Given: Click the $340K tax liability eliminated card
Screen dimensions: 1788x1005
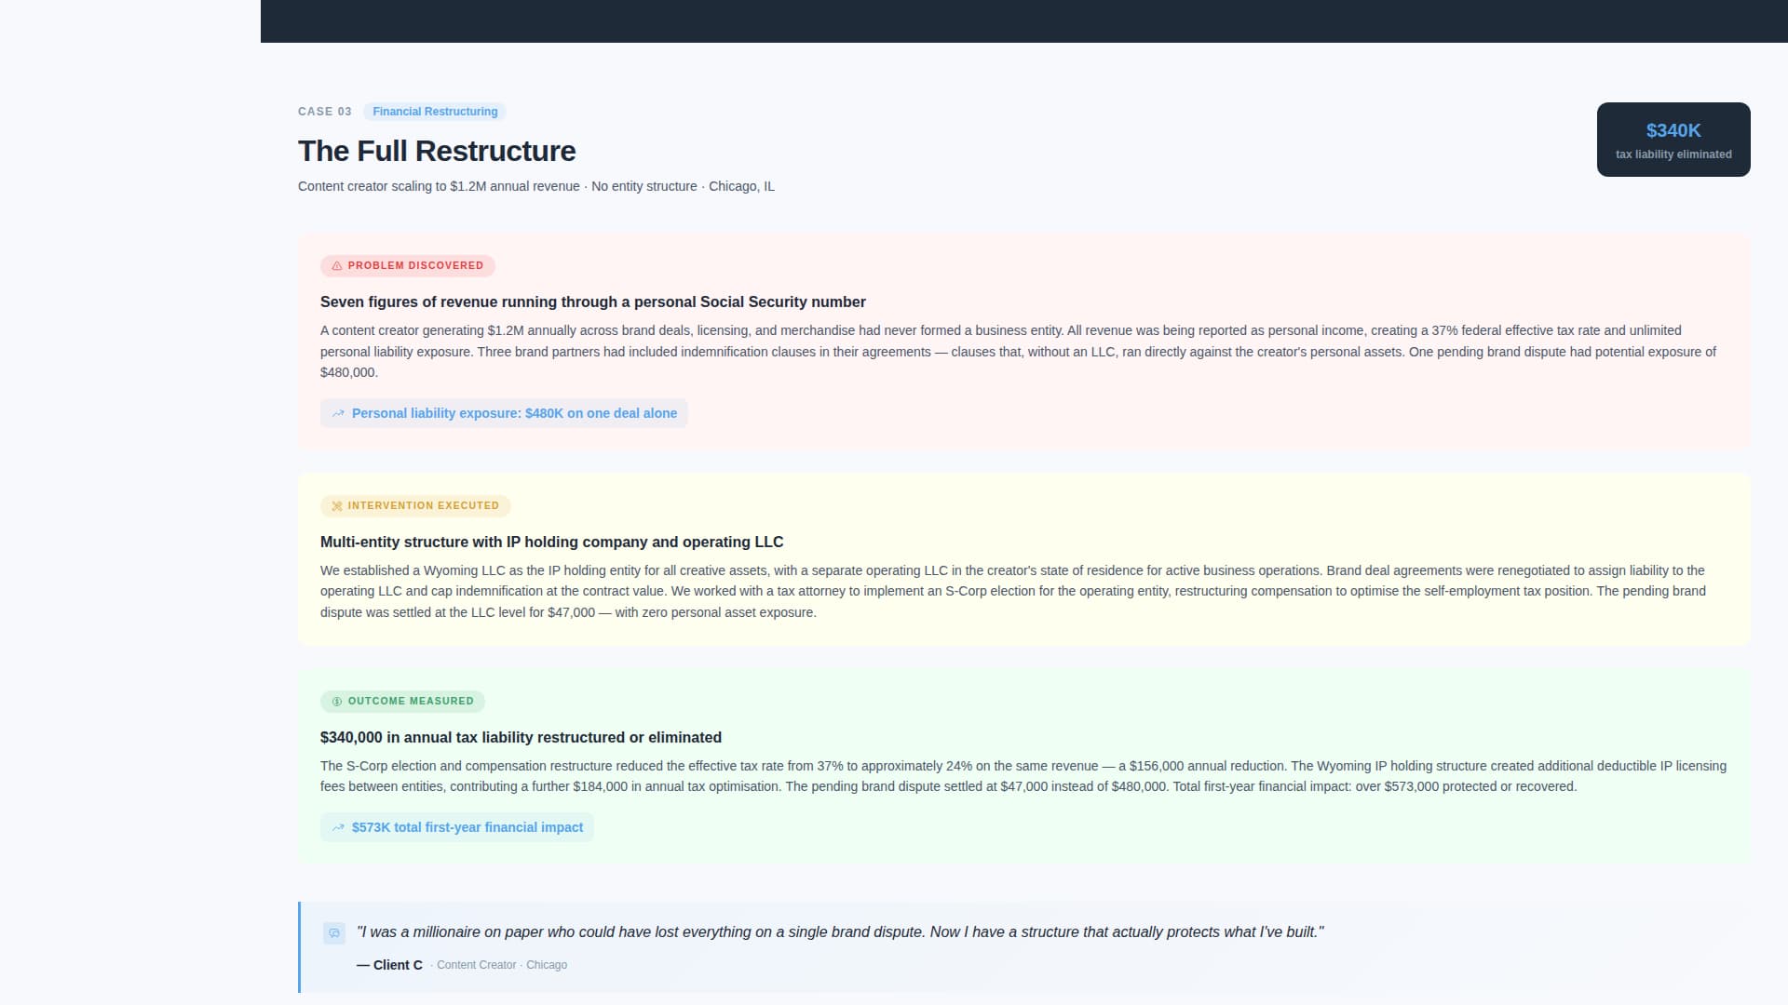Looking at the screenshot, I should pyautogui.click(x=1673, y=140).
